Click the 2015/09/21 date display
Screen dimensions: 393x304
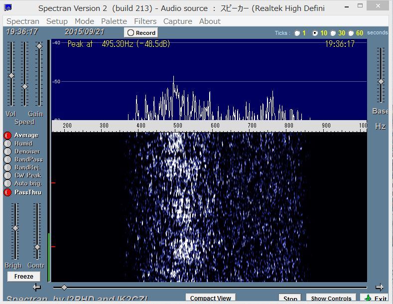pyautogui.click(x=84, y=32)
